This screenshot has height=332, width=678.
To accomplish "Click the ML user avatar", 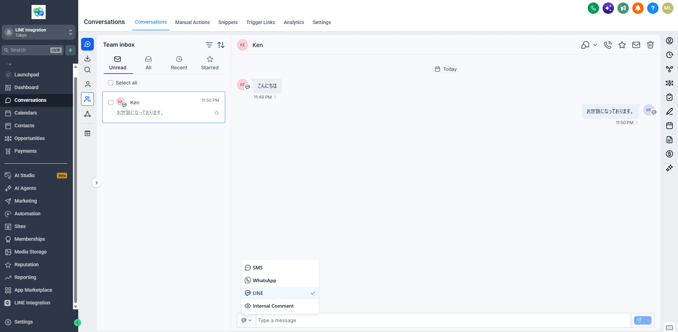I will tap(668, 8).
